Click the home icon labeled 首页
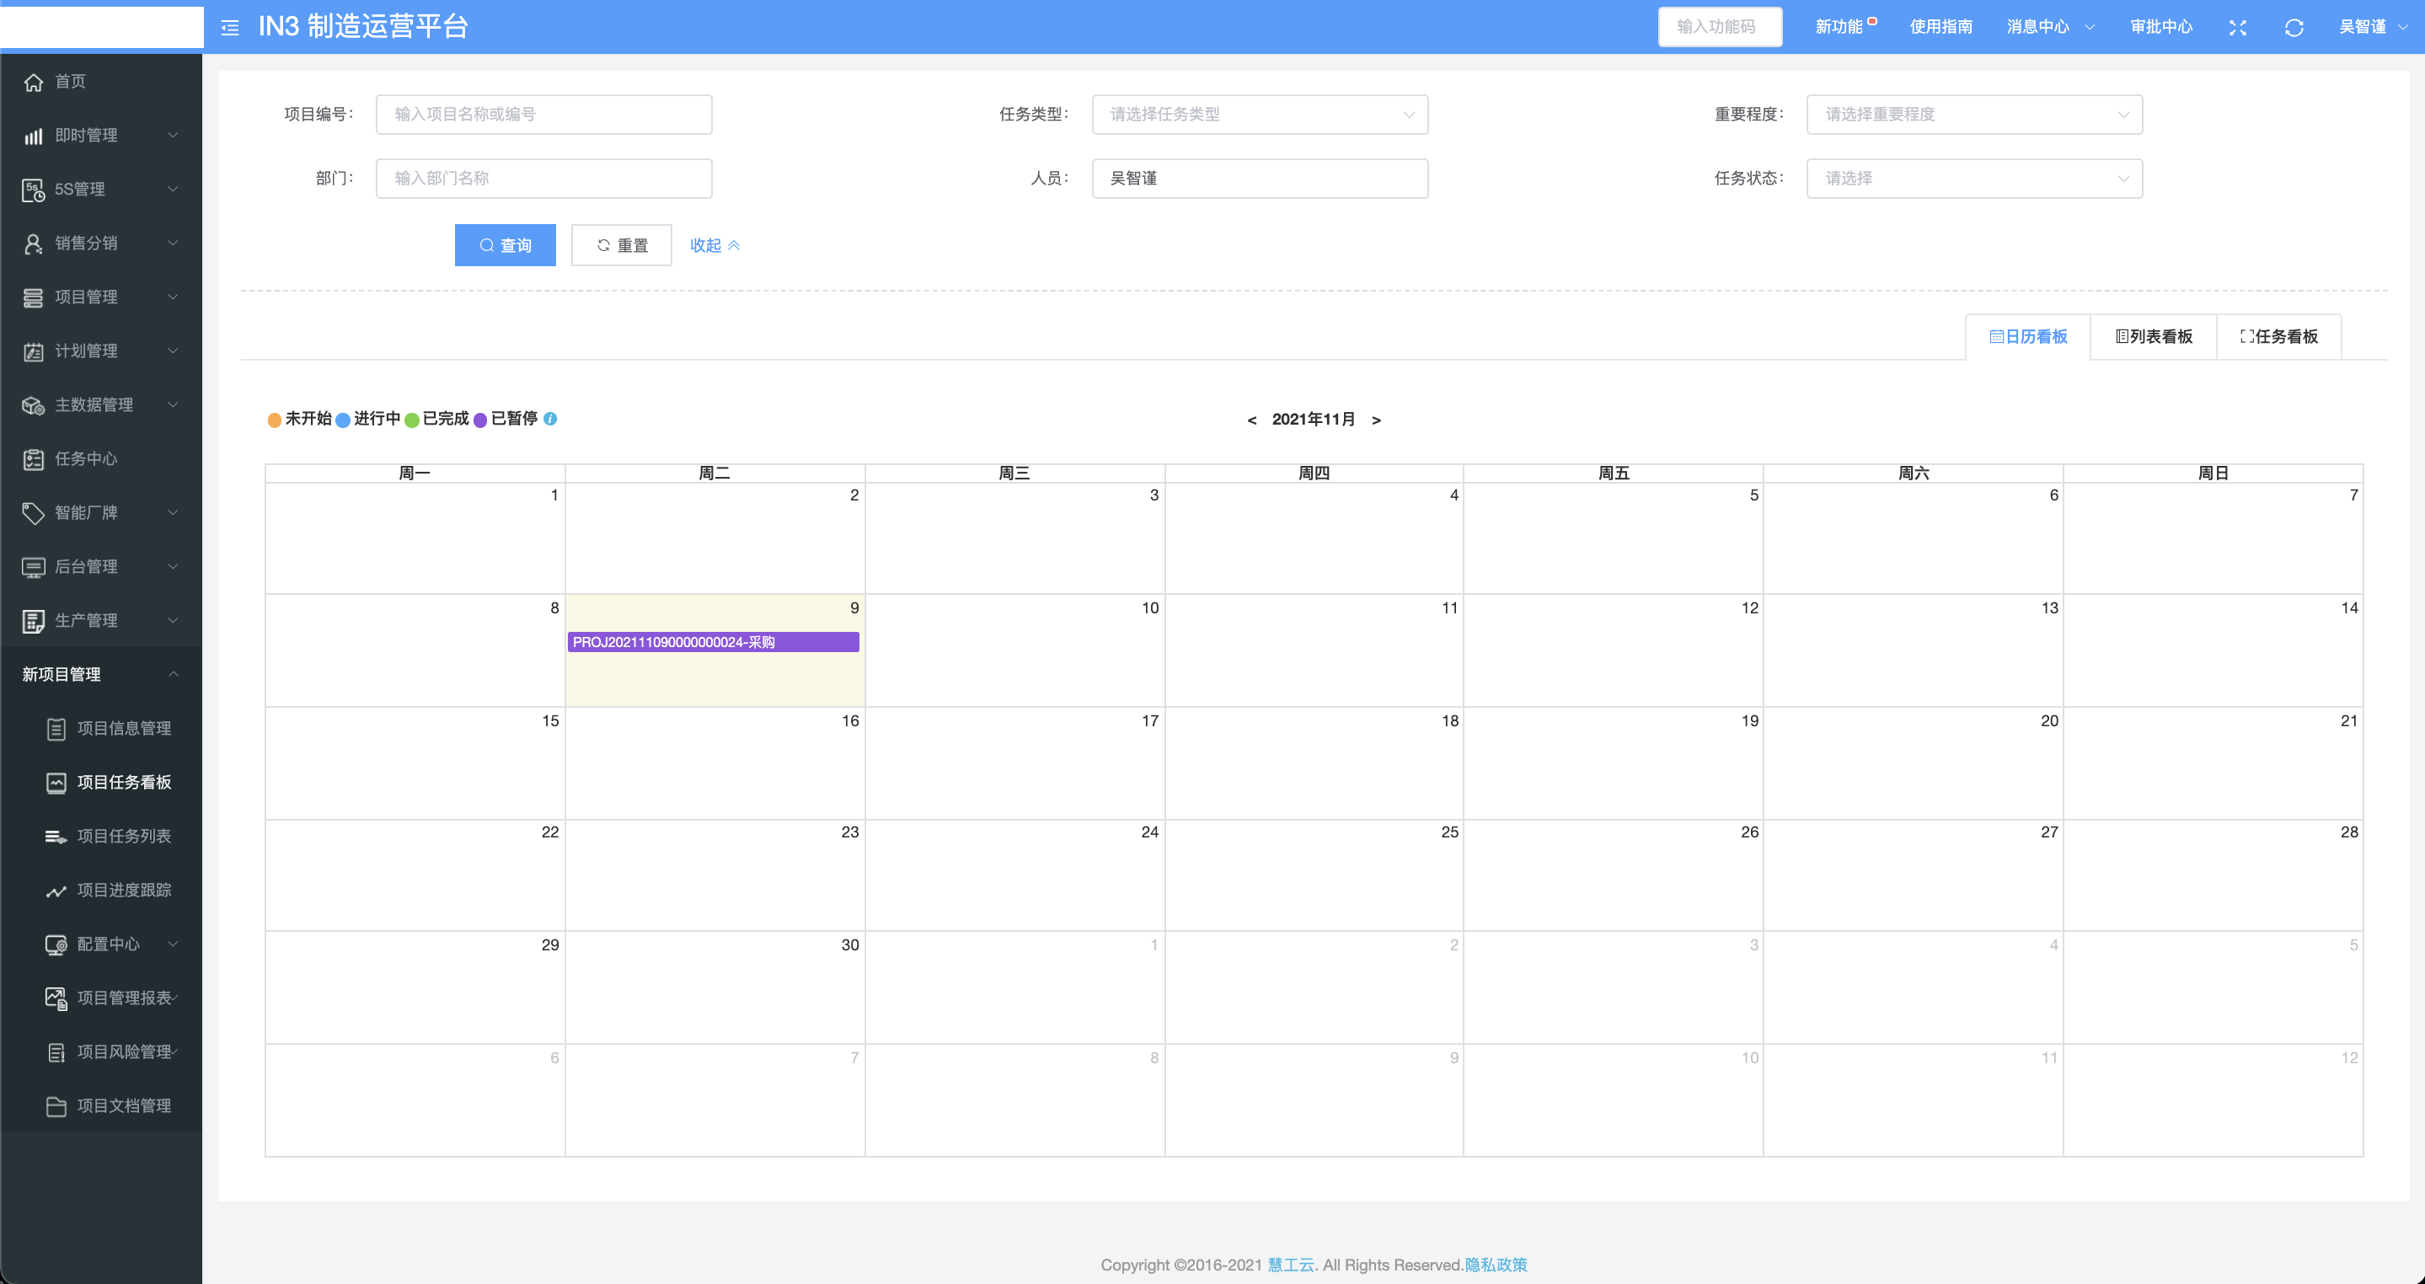The image size is (2425, 1284). tap(34, 82)
